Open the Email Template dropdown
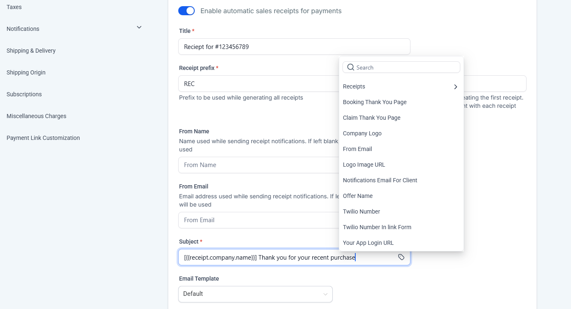 (255, 294)
